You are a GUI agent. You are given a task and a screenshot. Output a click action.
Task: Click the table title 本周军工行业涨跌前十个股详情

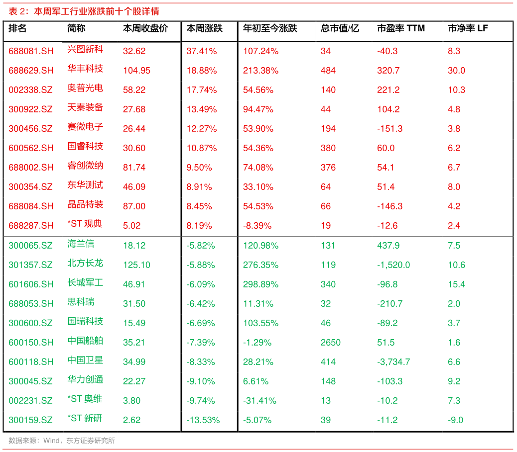click(x=97, y=11)
